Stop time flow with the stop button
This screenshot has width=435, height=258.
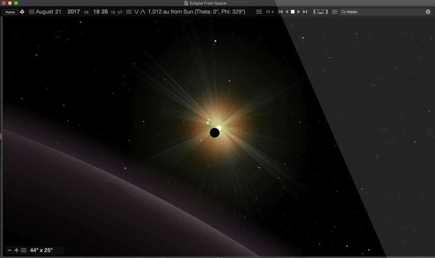coord(292,12)
